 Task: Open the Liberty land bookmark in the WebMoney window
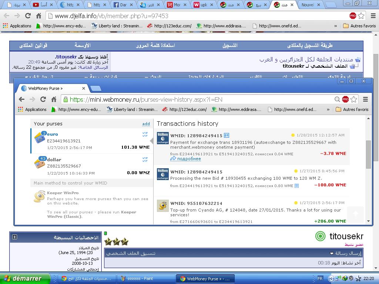[132, 109]
